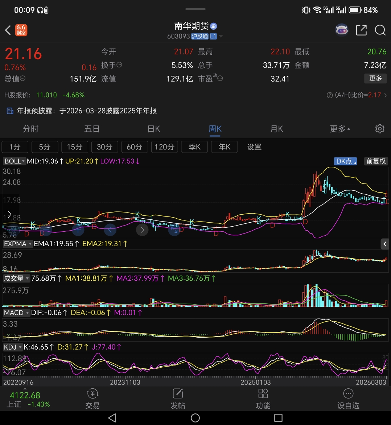Tap the 发帖 pencil icon
This screenshot has width=391, height=425.
[x=178, y=393]
